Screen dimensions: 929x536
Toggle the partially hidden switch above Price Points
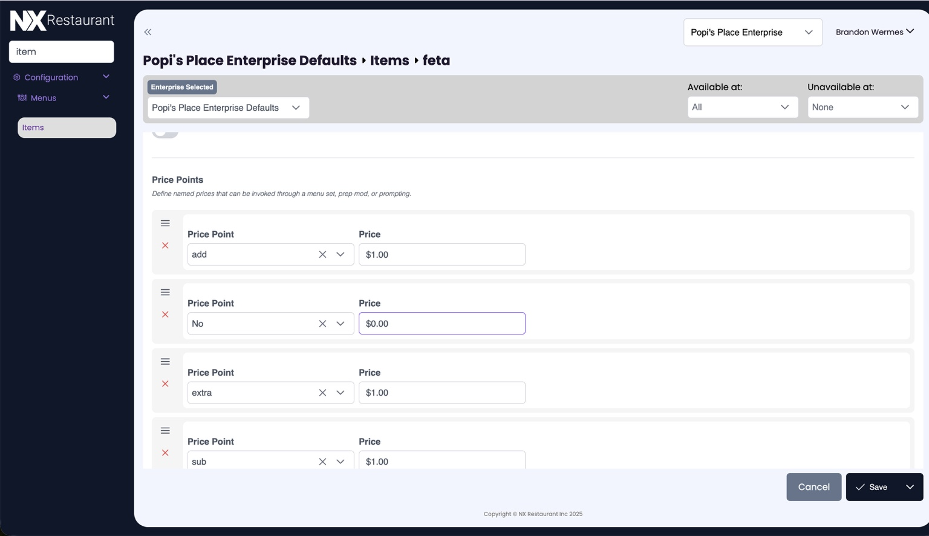coord(165,132)
